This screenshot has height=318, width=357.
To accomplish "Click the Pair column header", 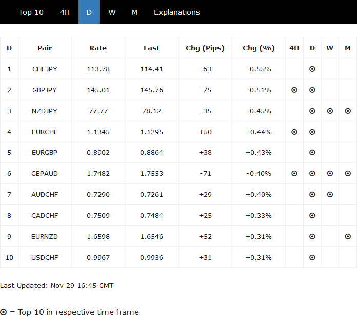I will tap(45, 48).
